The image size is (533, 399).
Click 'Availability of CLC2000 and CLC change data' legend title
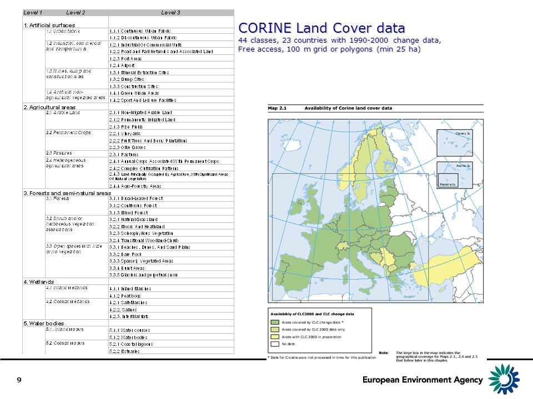click(312, 314)
